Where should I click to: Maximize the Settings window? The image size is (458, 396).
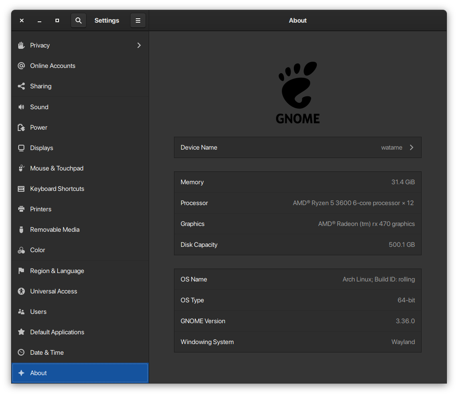tap(57, 20)
